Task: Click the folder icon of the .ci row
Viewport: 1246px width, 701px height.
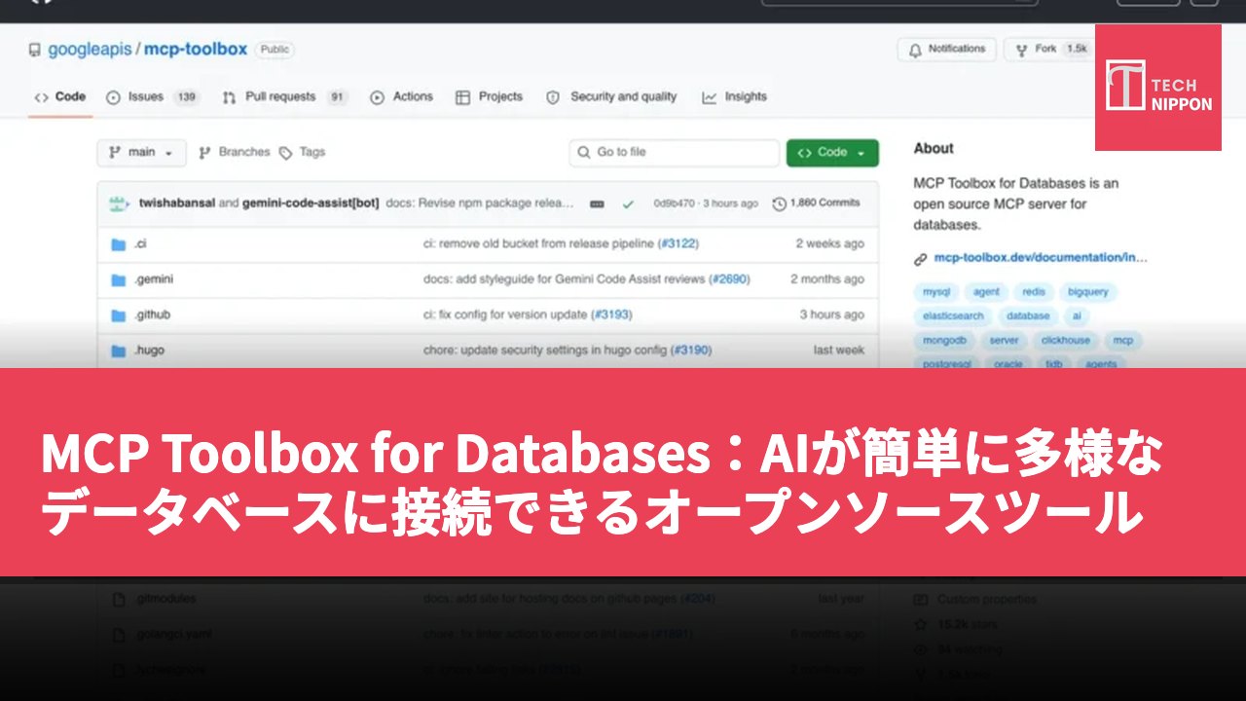Action: (x=119, y=244)
